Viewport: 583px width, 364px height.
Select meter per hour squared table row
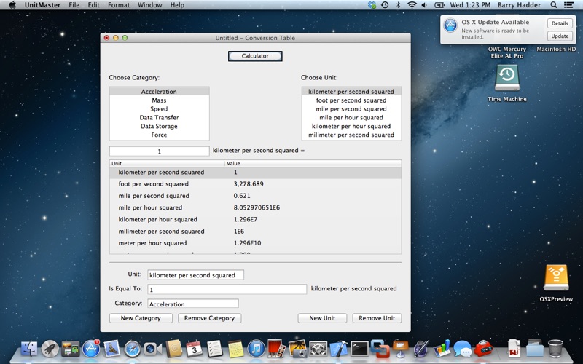coord(256,243)
